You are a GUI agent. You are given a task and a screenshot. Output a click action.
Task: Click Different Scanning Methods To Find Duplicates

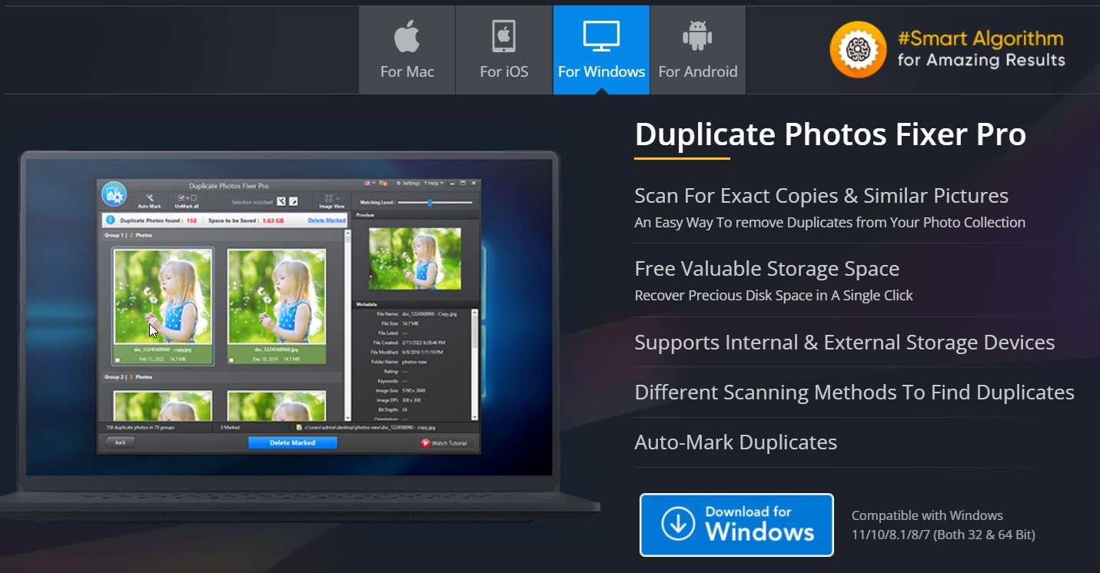tap(854, 392)
